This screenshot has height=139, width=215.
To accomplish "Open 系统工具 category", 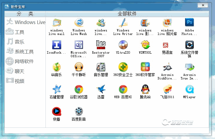I will click(20, 52).
